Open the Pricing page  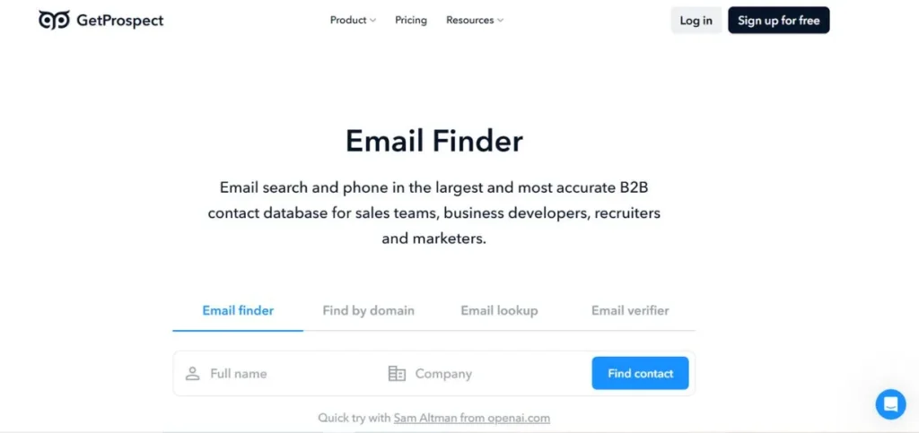[x=411, y=20]
